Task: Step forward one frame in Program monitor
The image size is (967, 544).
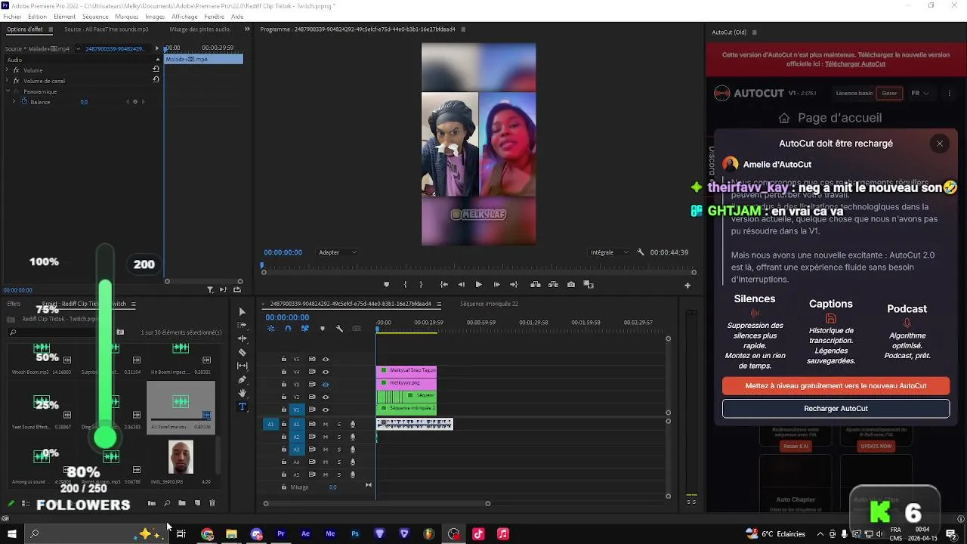Action: [x=496, y=285]
